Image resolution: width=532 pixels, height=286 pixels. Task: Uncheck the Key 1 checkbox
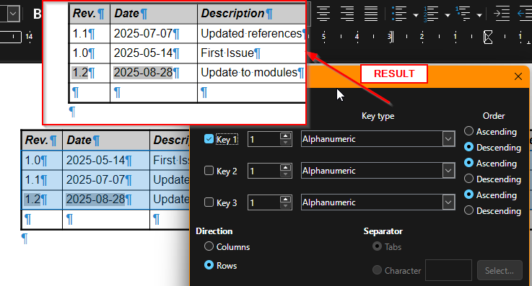point(209,139)
